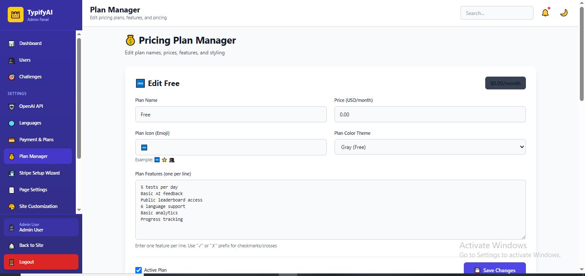
Task: Focus the top Search box
Action: coord(496,13)
